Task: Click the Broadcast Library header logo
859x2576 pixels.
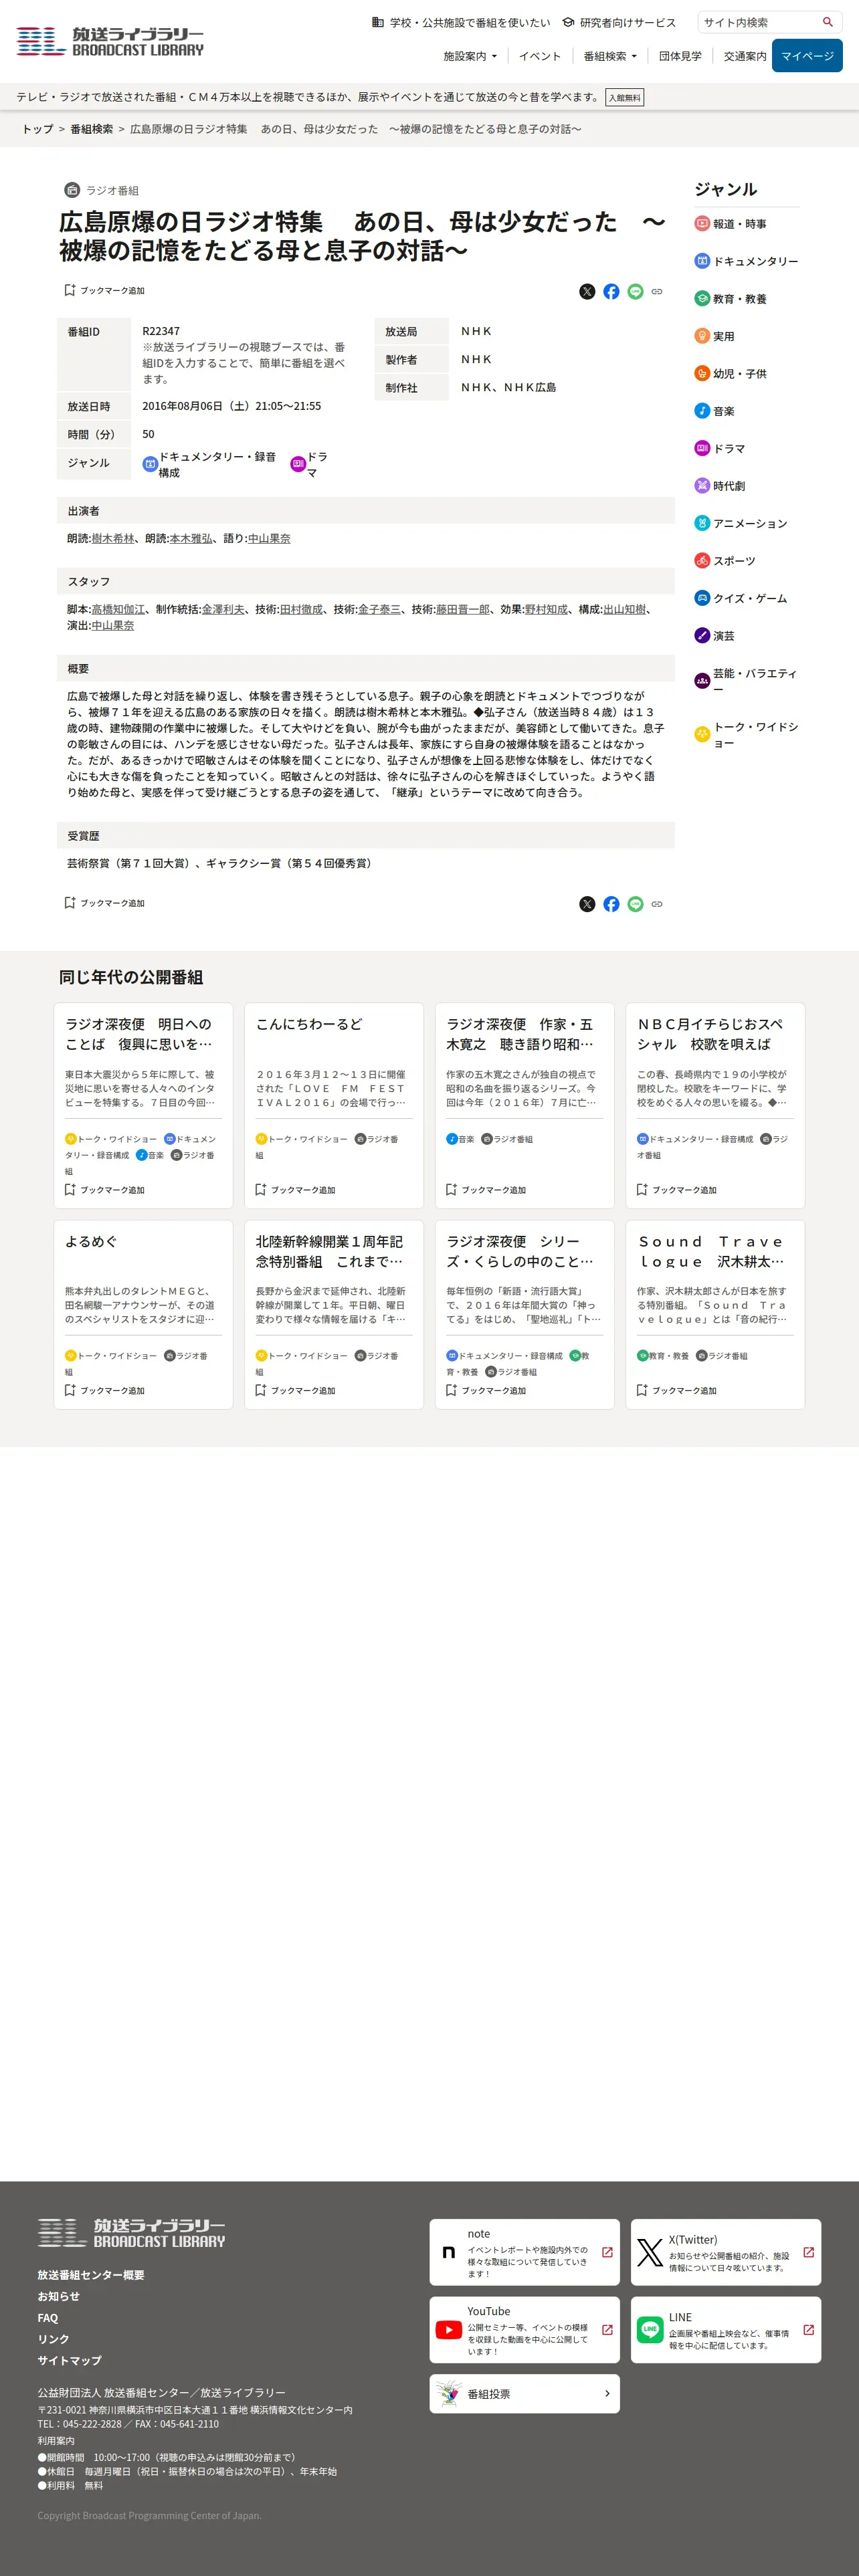Action: pyautogui.click(x=110, y=41)
